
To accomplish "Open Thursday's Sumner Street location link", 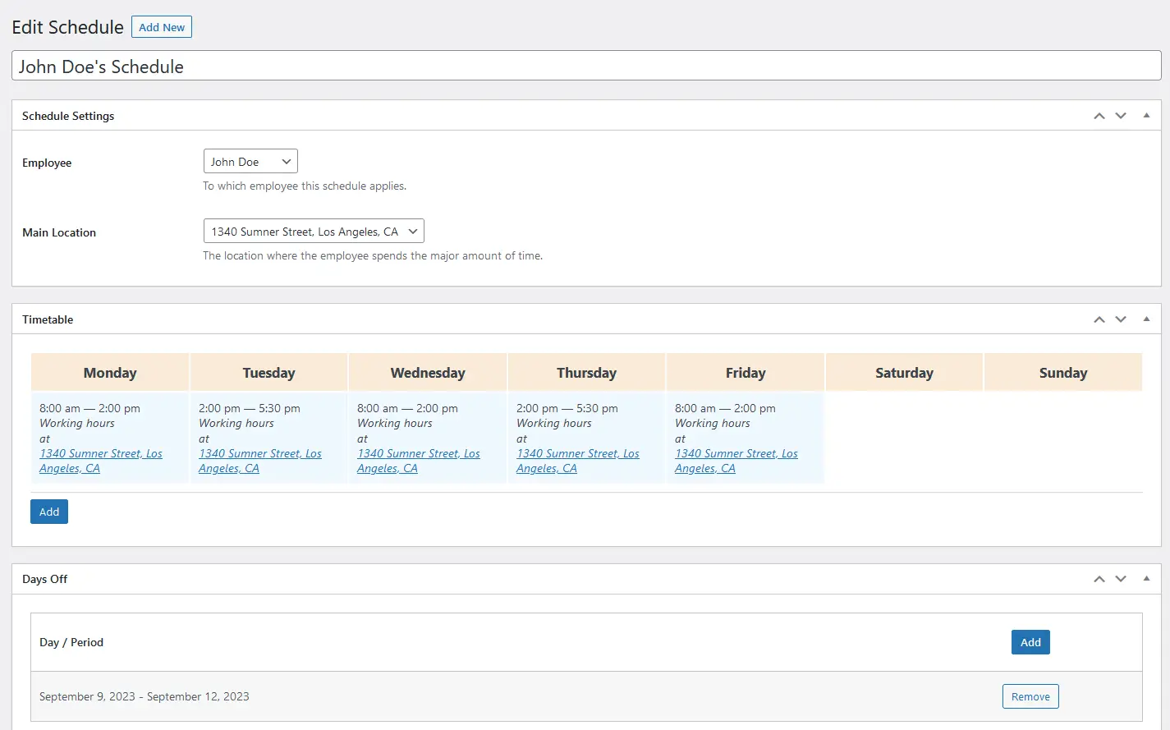I will (578, 461).
